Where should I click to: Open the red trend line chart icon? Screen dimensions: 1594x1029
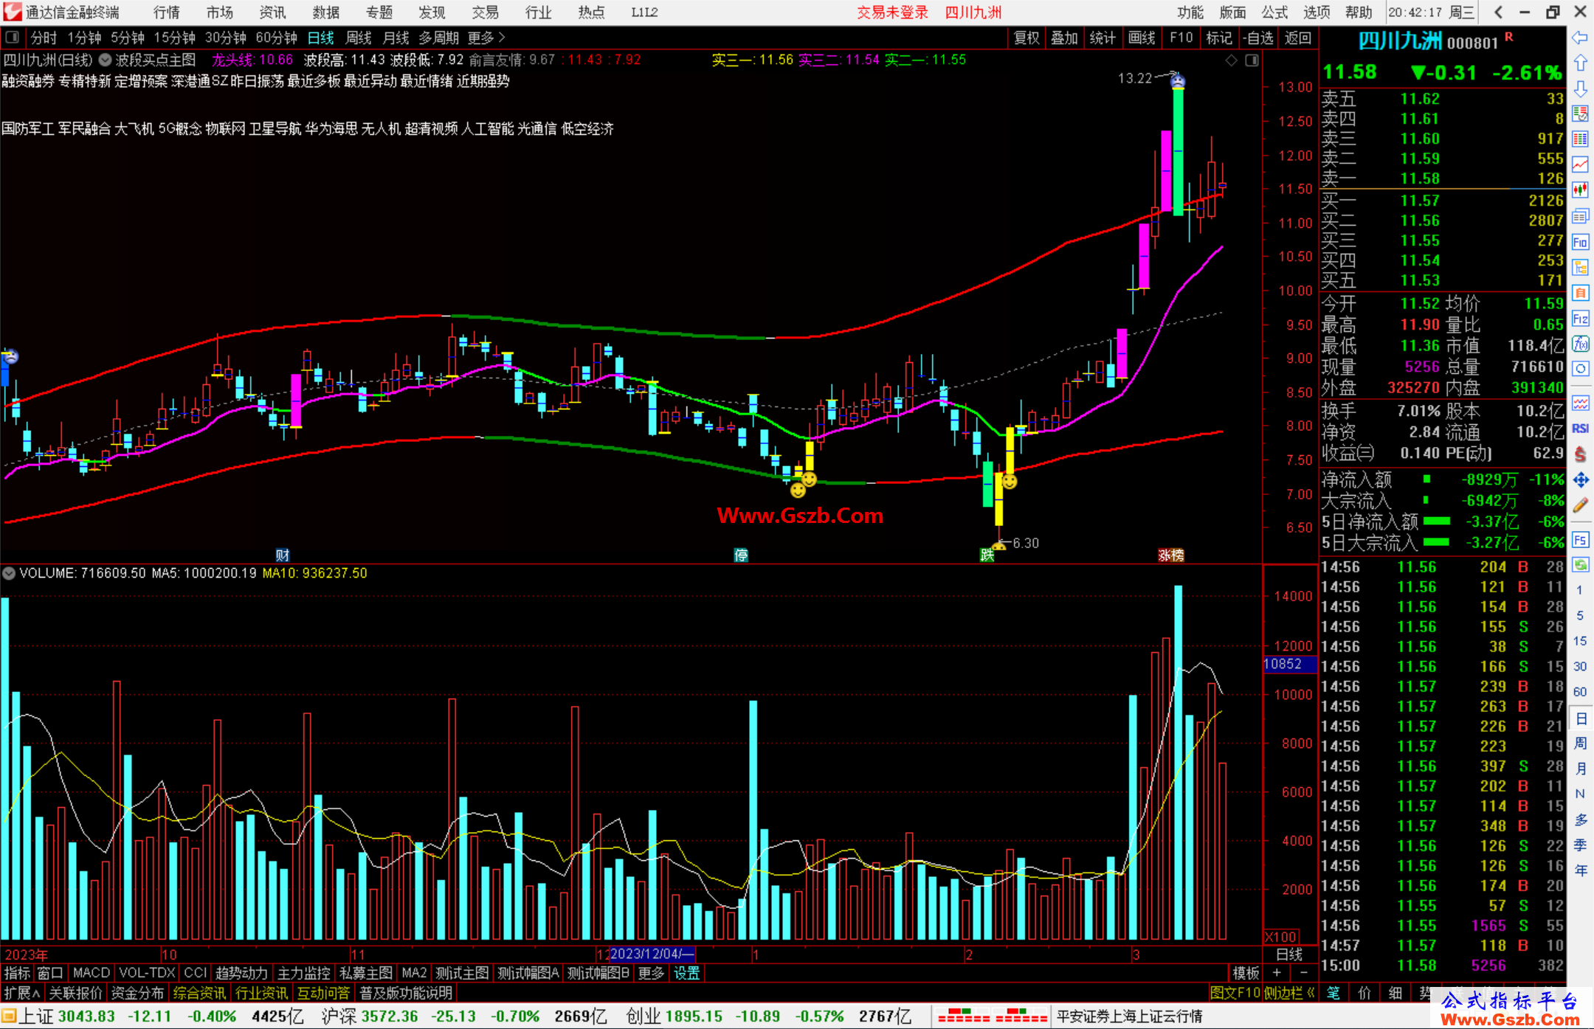pyautogui.click(x=1580, y=164)
